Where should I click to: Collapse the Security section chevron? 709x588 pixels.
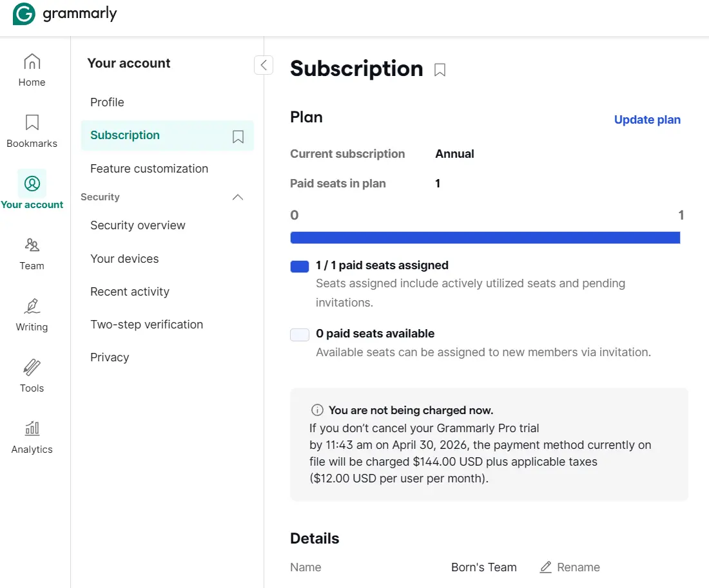click(237, 197)
